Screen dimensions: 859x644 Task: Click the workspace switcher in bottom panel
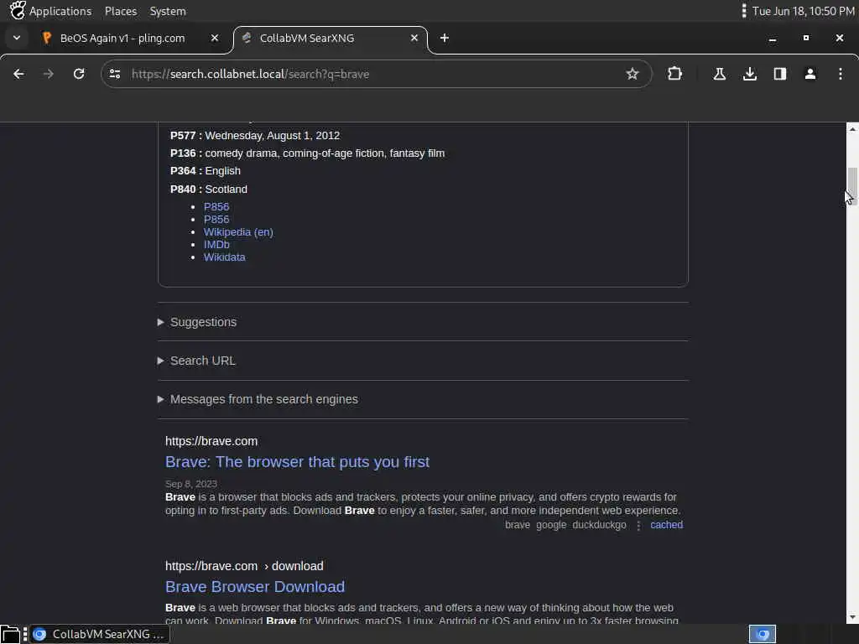coord(762,634)
